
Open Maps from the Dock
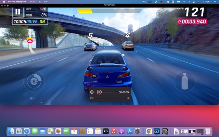pos(50,131)
